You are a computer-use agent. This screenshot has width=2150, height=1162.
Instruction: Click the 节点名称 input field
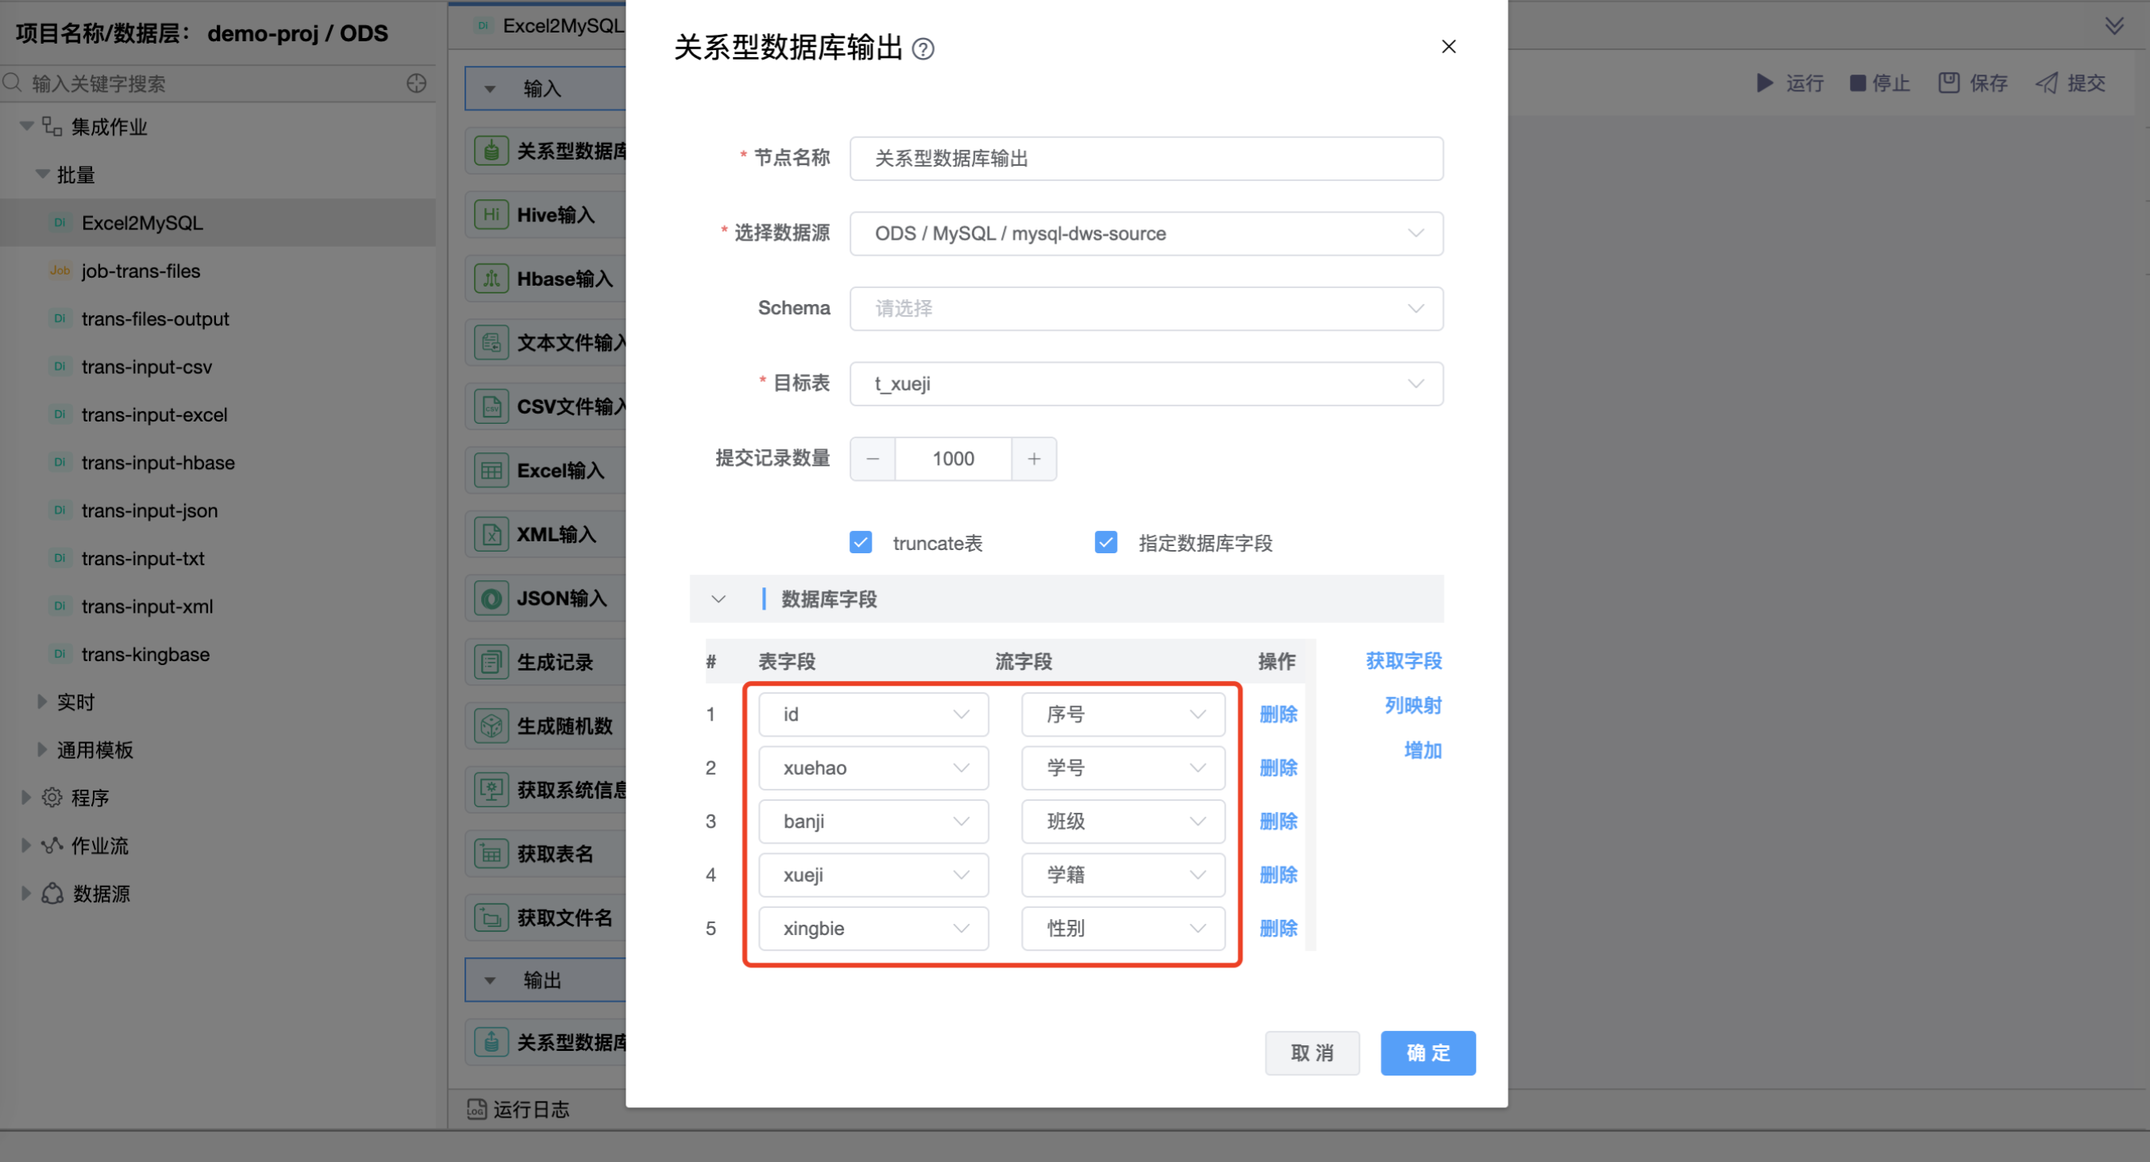pos(1145,159)
